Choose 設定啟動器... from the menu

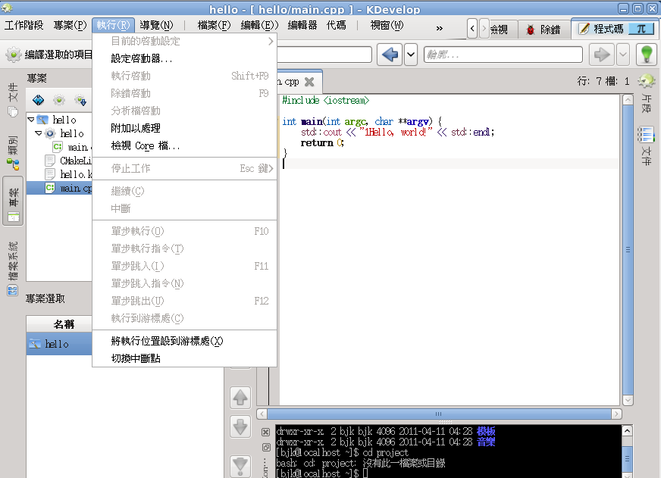(185, 58)
